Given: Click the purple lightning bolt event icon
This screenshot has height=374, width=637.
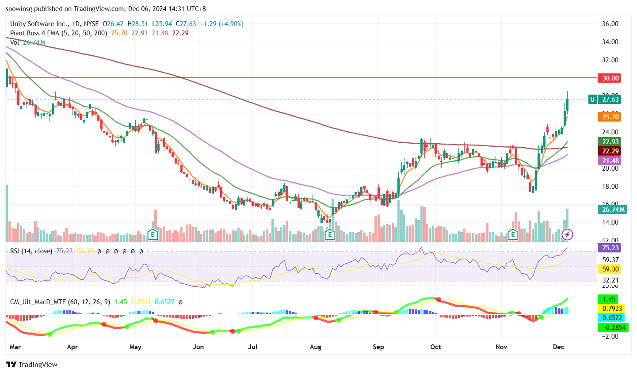Looking at the screenshot, I should [568, 234].
